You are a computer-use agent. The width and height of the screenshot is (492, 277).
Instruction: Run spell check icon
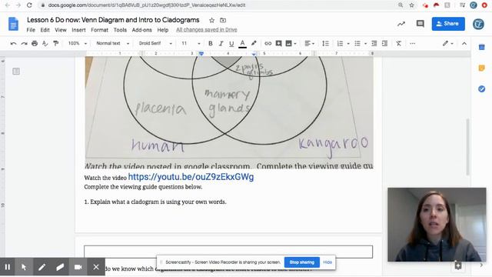45,44
